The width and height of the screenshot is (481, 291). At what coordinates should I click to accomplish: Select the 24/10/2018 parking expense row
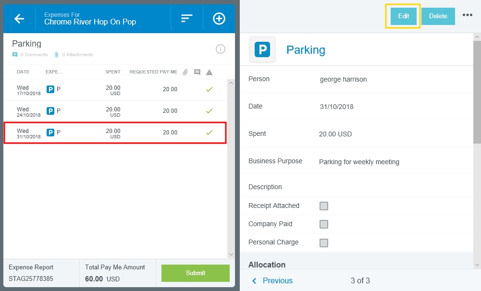(114, 111)
